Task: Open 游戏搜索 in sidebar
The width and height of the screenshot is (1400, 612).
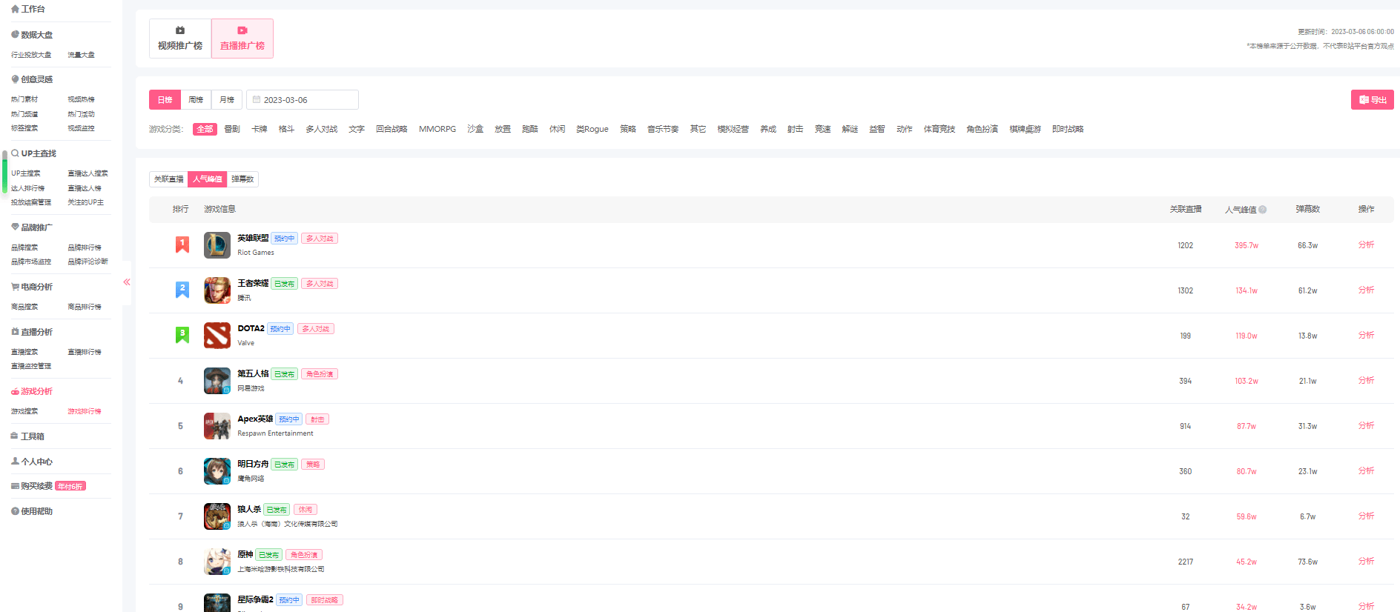Action: 24,411
